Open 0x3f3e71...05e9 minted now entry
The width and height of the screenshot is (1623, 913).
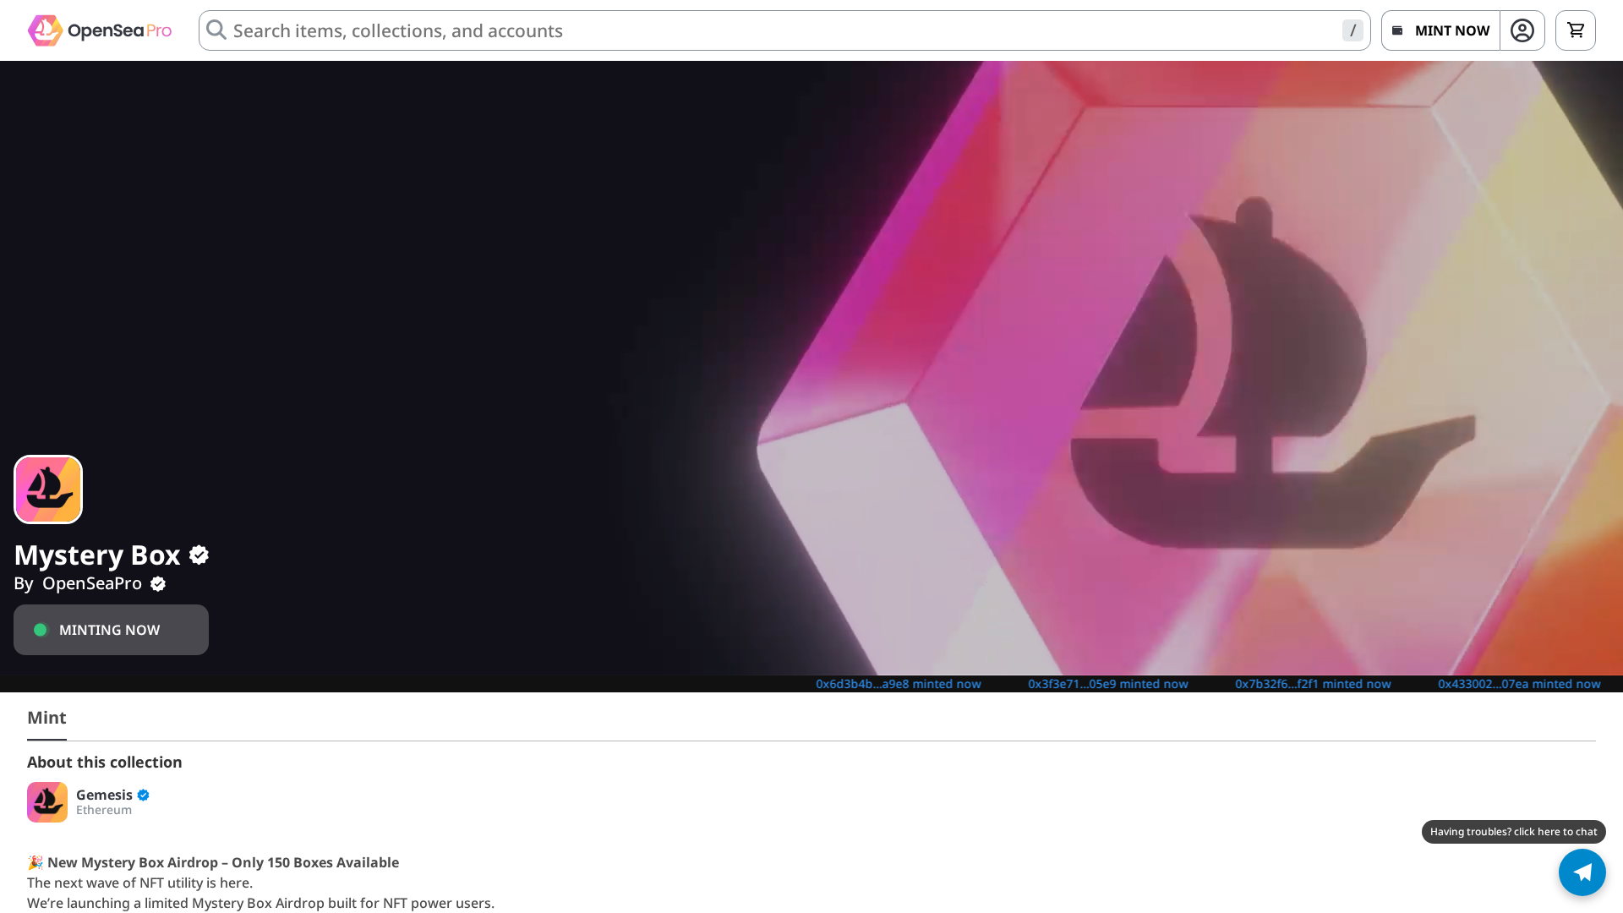(1108, 684)
